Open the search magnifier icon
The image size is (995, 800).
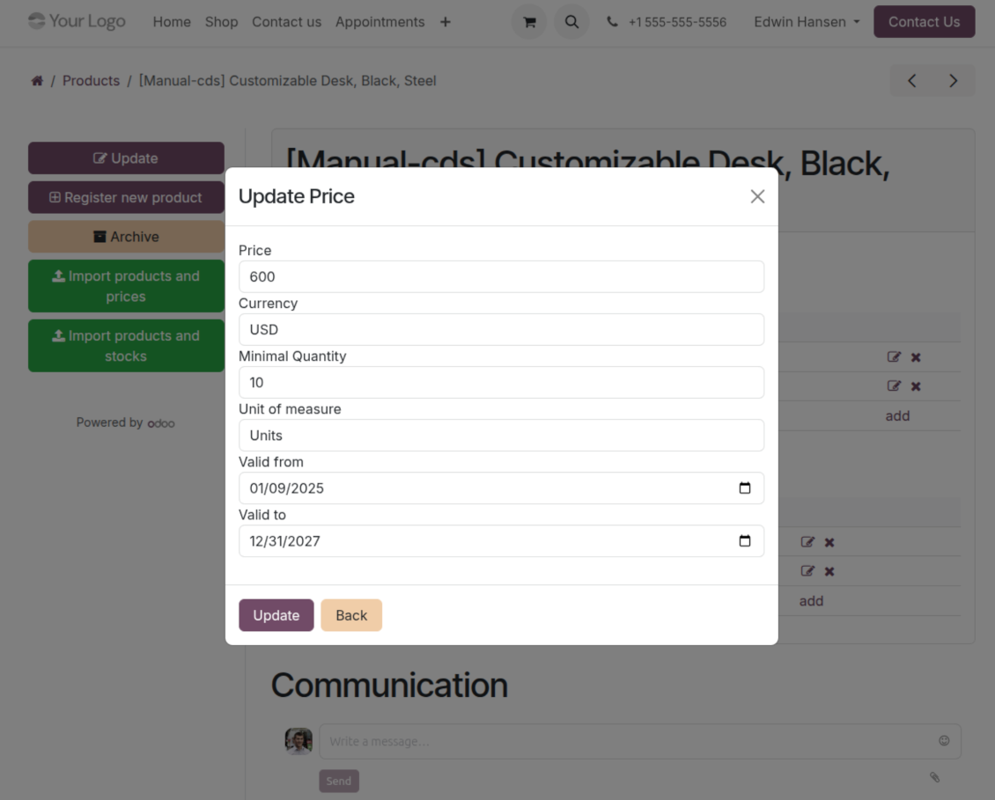click(x=571, y=22)
